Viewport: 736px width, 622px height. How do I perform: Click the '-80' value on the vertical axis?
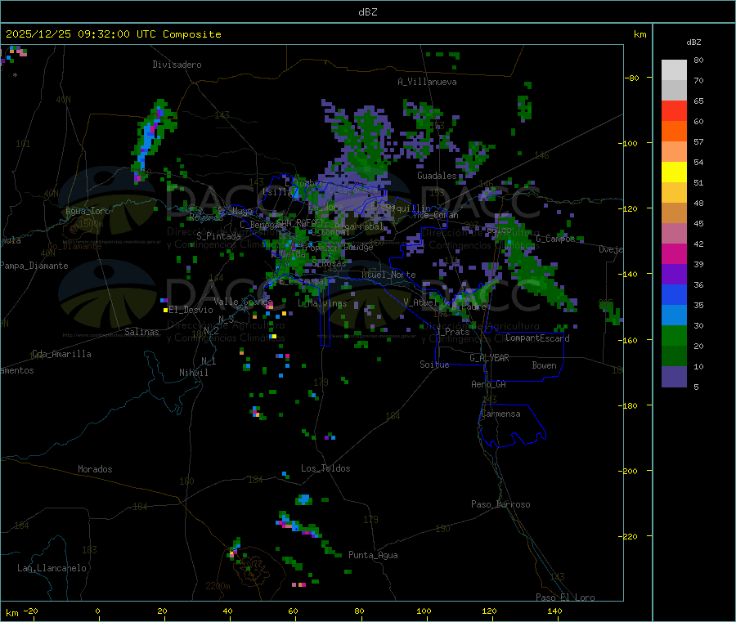(631, 78)
